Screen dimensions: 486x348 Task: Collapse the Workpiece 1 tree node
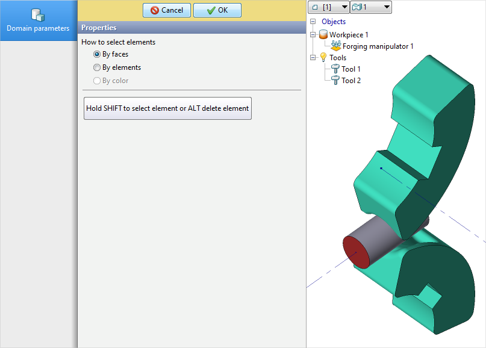click(x=313, y=35)
